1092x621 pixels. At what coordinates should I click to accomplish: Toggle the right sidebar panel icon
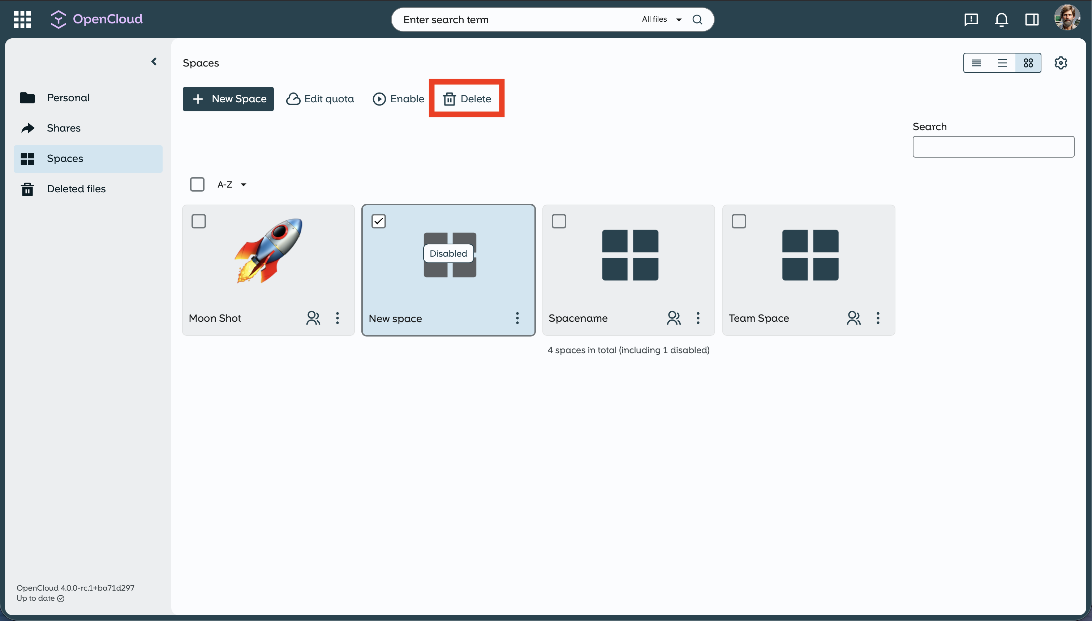click(x=1032, y=19)
